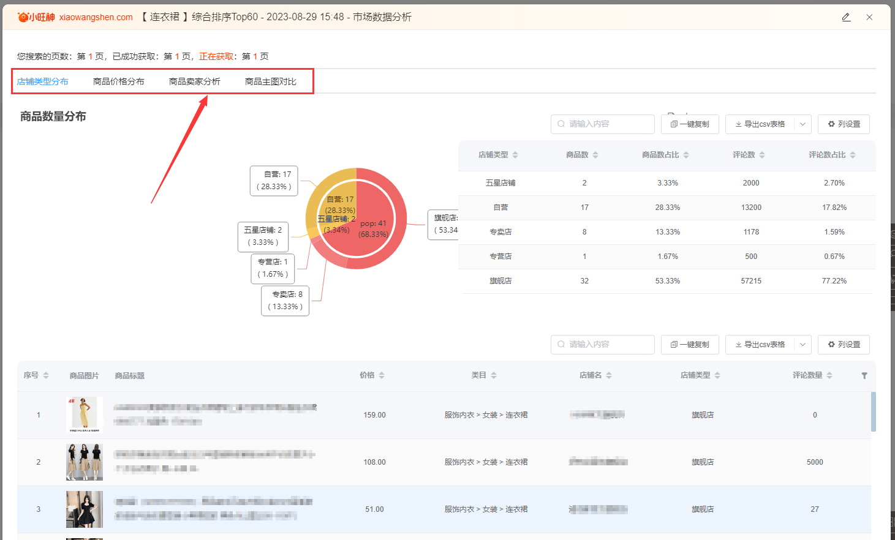Click the filter funnel icon in the table header
The width and height of the screenshot is (895, 540).
[x=864, y=375]
